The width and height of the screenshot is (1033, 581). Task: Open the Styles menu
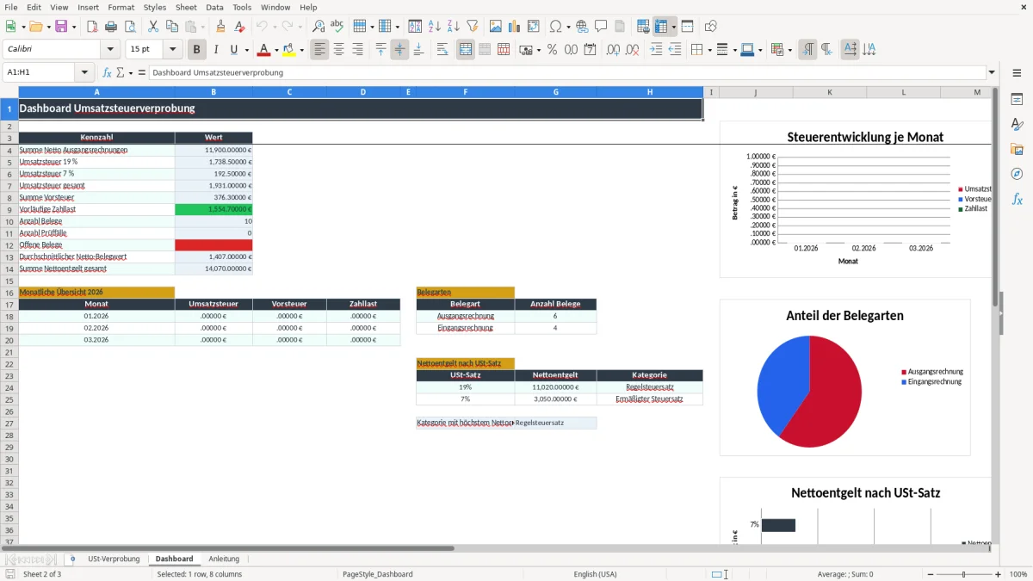[155, 7]
